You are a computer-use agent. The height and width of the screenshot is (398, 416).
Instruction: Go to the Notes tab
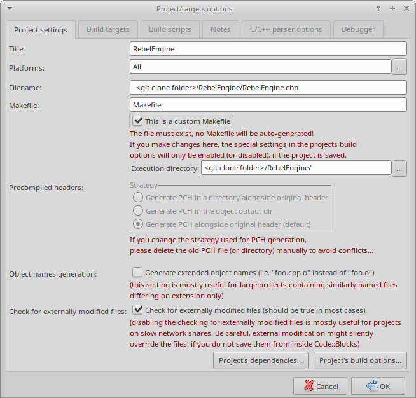tap(221, 29)
